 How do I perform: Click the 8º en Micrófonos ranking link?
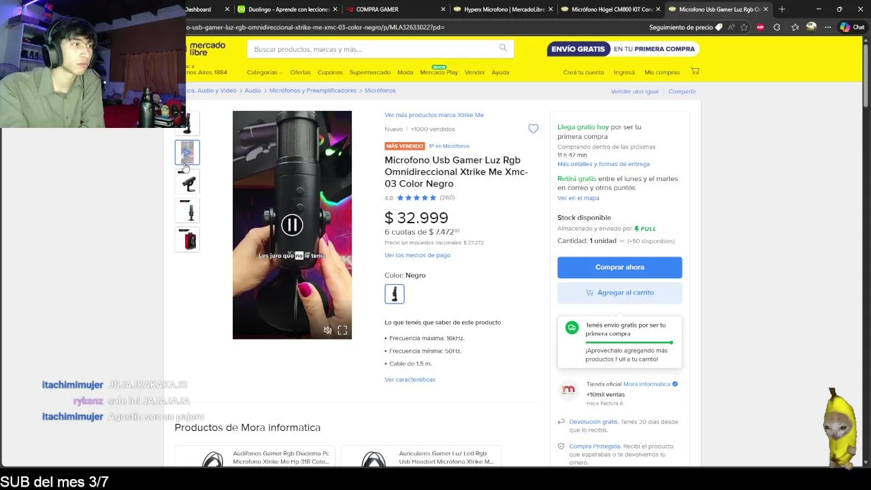click(449, 146)
